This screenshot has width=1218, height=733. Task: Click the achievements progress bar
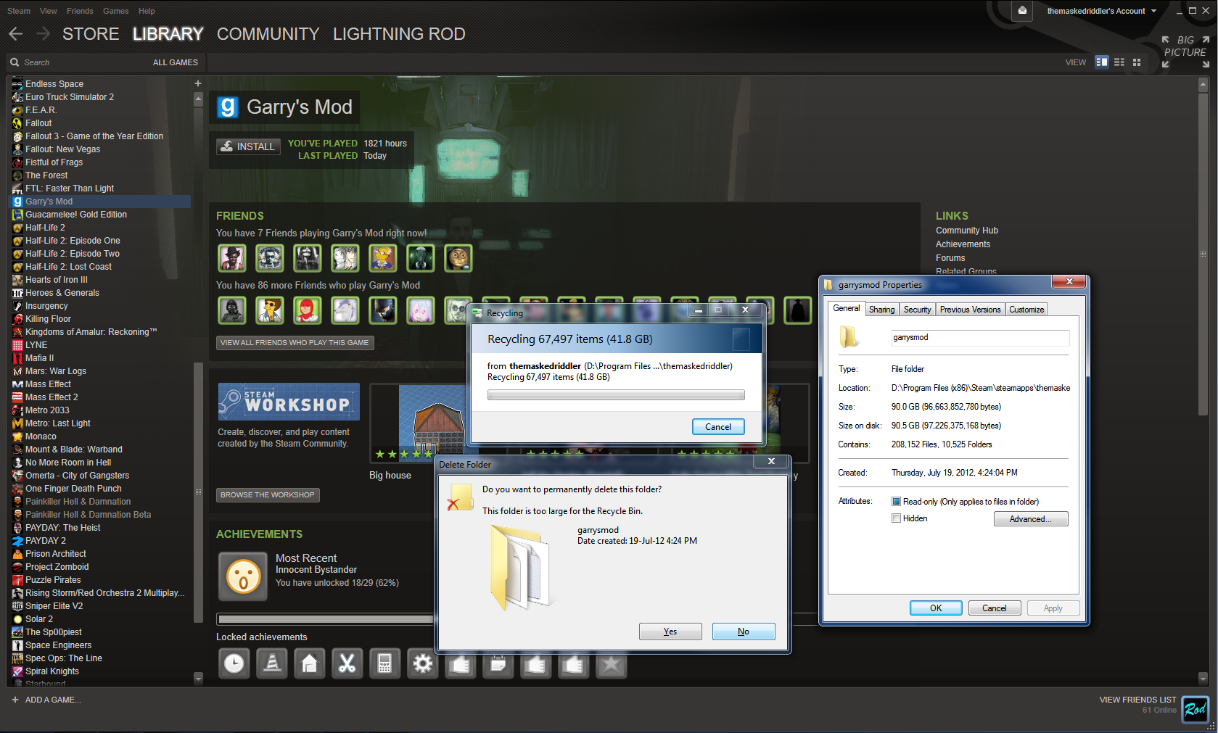click(325, 619)
